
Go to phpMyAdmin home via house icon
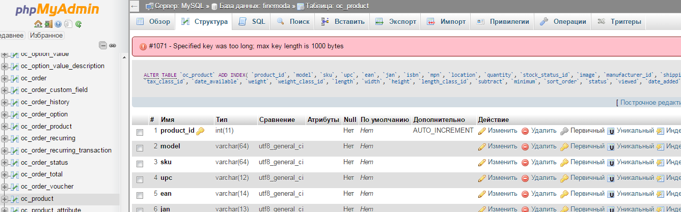tap(38, 24)
